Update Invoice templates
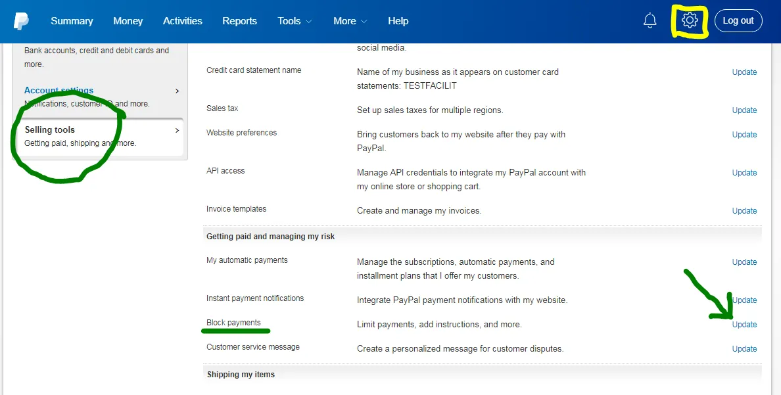This screenshot has height=395, width=781. click(744, 211)
